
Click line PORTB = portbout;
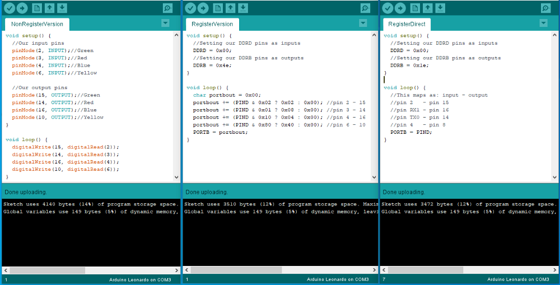[x=220, y=133]
